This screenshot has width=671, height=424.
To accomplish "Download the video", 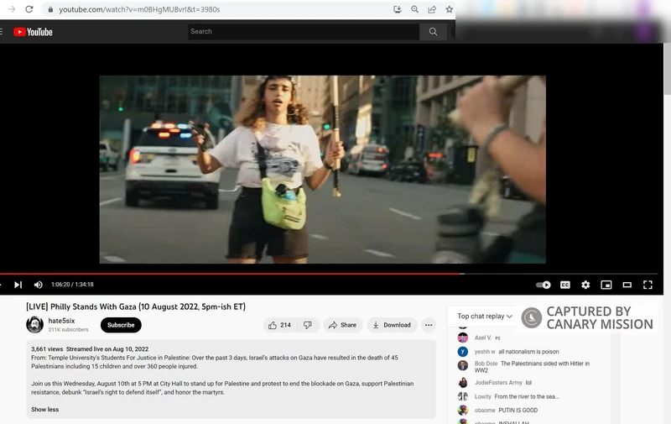I will (392, 325).
